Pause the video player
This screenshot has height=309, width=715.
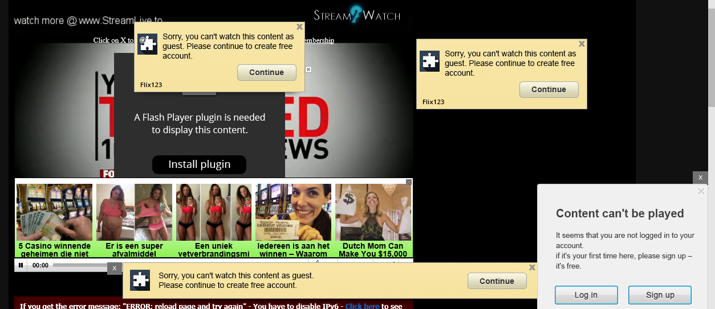click(x=21, y=265)
